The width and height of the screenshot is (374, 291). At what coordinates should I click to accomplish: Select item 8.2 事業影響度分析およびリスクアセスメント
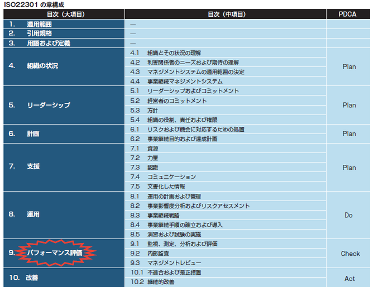click(x=190, y=206)
